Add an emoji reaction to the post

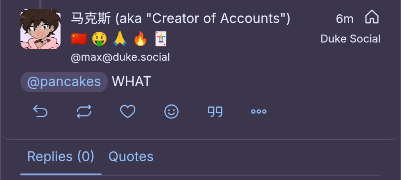(x=171, y=112)
